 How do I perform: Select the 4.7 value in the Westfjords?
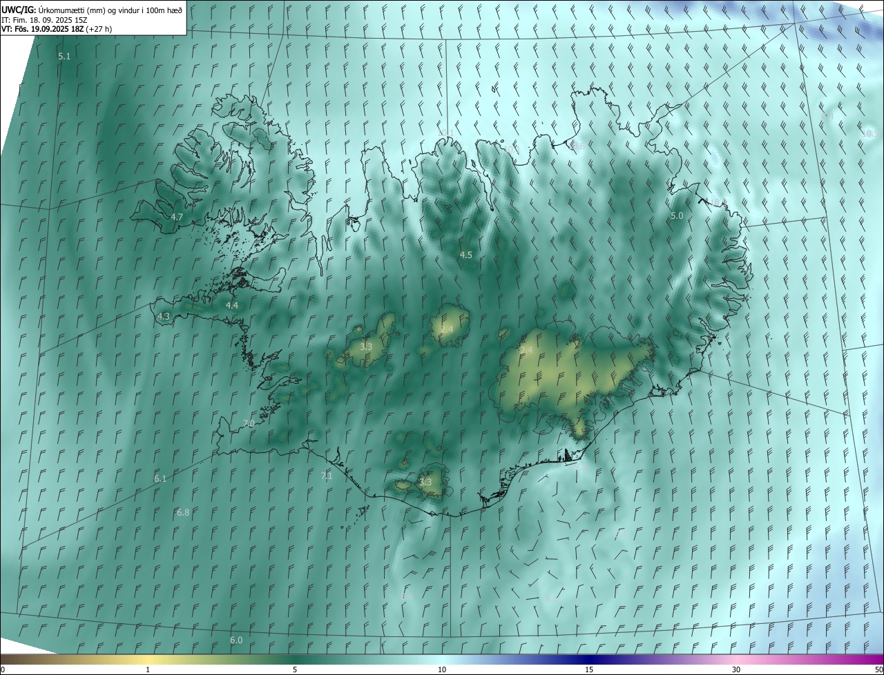pos(177,217)
